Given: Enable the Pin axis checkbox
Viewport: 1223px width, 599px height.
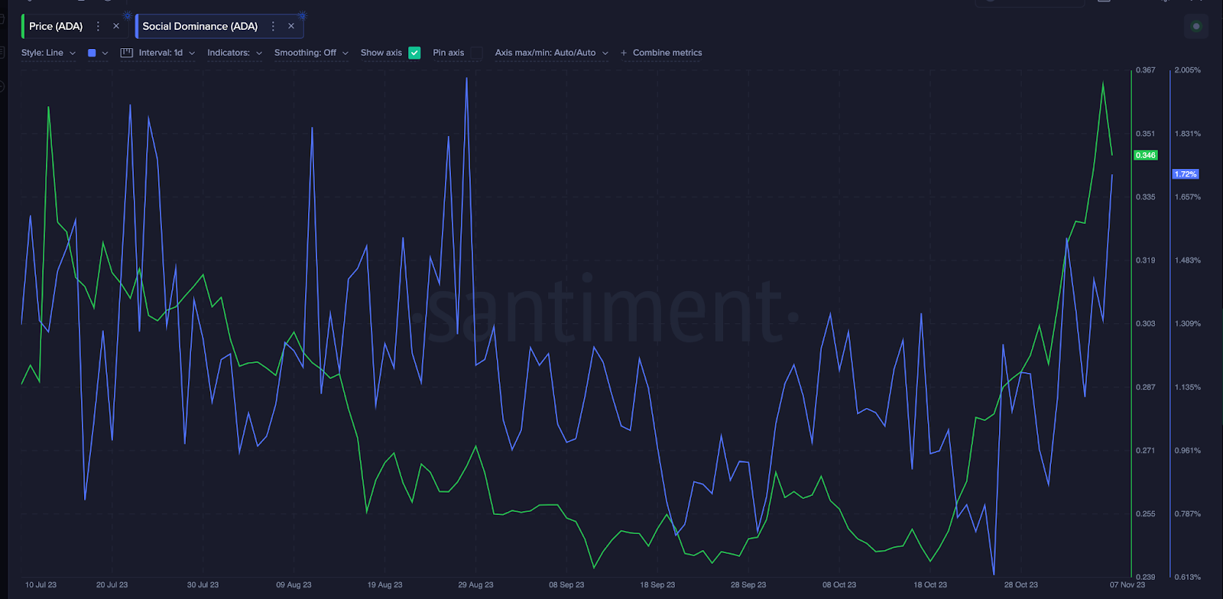Looking at the screenshot, I should (x=477, y=53).
